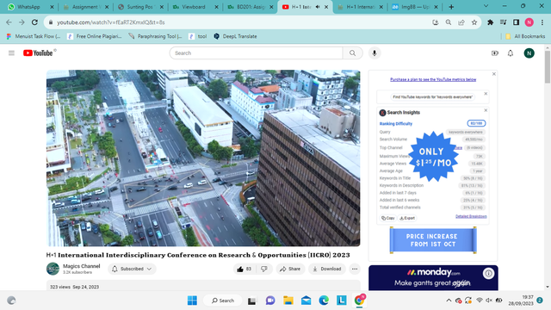The image size is (551, 310).
Task: Open the Magics Channel name link
Action: 81,266
